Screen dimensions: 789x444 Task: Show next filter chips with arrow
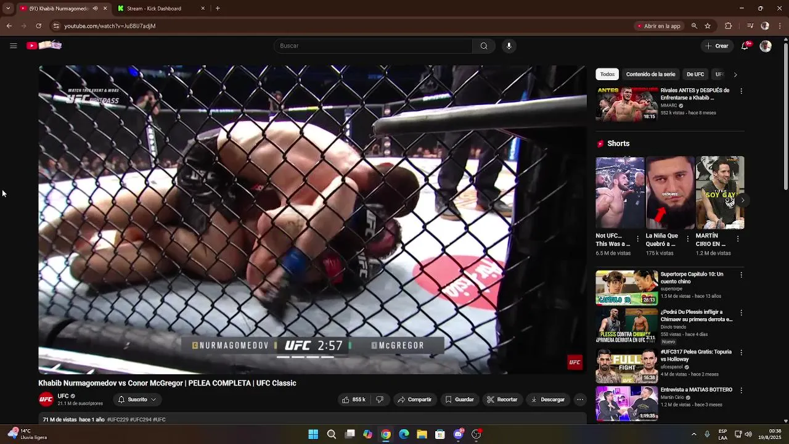pyautogui.click(x=735, y=75)
